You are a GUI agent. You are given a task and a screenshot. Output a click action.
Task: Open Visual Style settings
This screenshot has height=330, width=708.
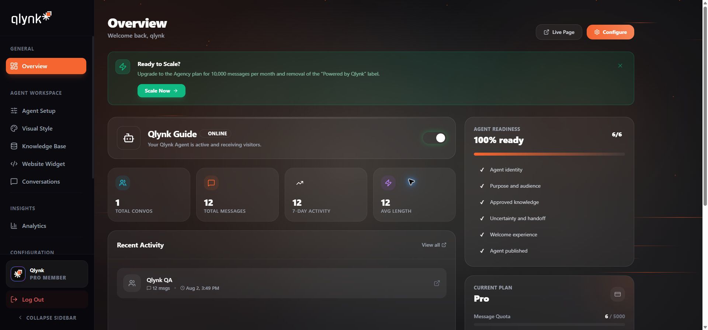point(46,128)
